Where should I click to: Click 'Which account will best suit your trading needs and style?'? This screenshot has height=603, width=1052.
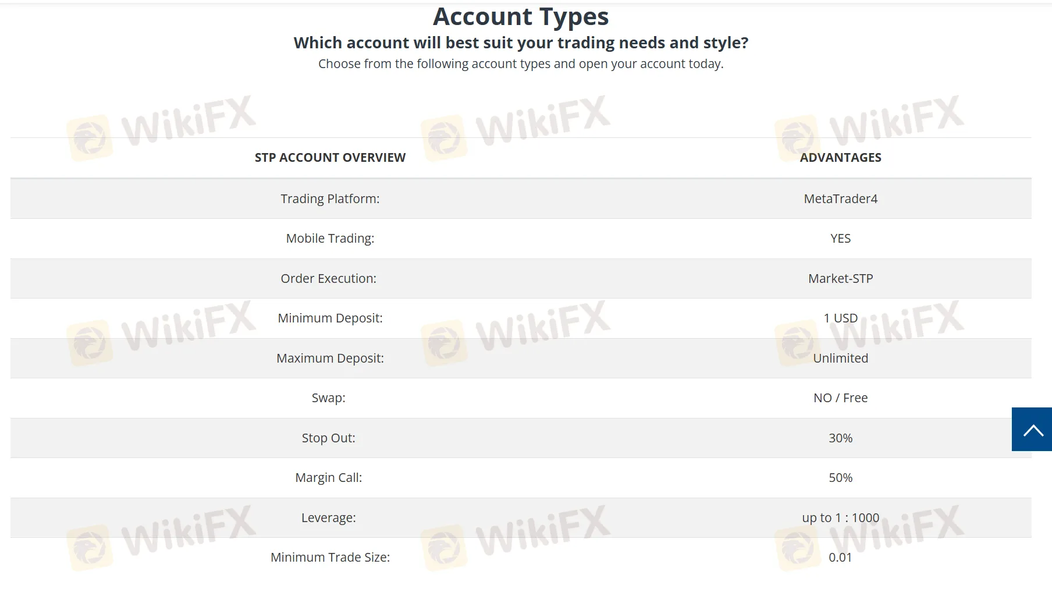521,43
